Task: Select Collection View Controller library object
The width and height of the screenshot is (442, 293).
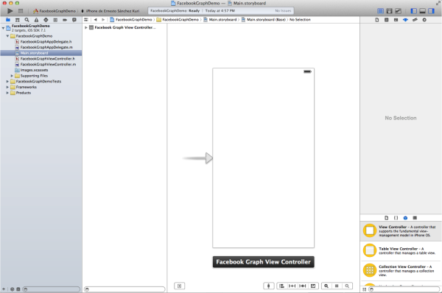Action: pyautogui.click(x=401, y=270)
